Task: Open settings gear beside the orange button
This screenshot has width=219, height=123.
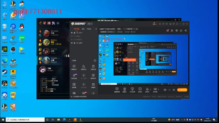Action: point(174,90)
